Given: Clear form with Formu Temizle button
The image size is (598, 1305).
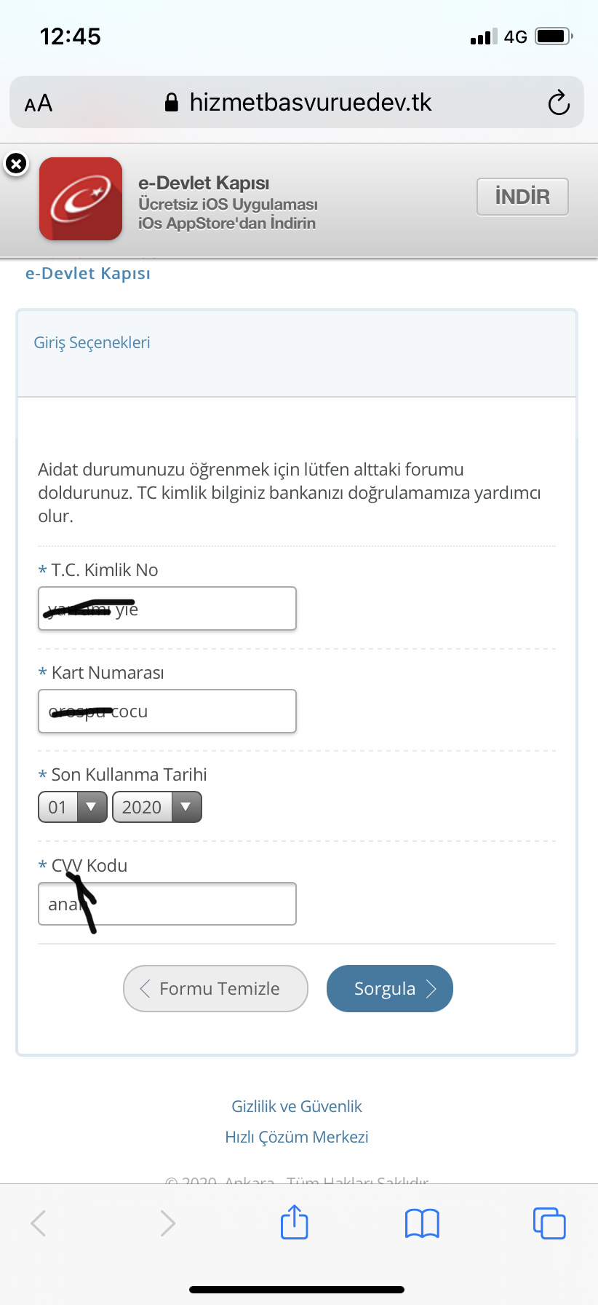Looking at the screenshot, I should click(x=215, y=988).
